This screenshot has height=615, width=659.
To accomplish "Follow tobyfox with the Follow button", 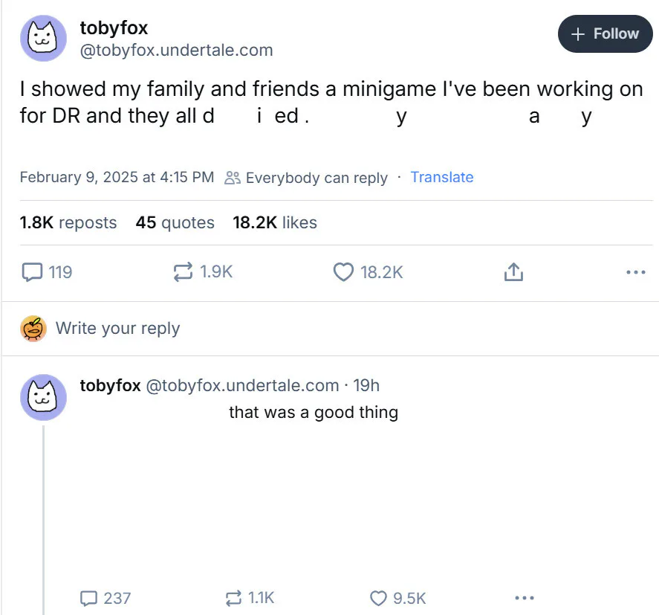I will point(605,33).
